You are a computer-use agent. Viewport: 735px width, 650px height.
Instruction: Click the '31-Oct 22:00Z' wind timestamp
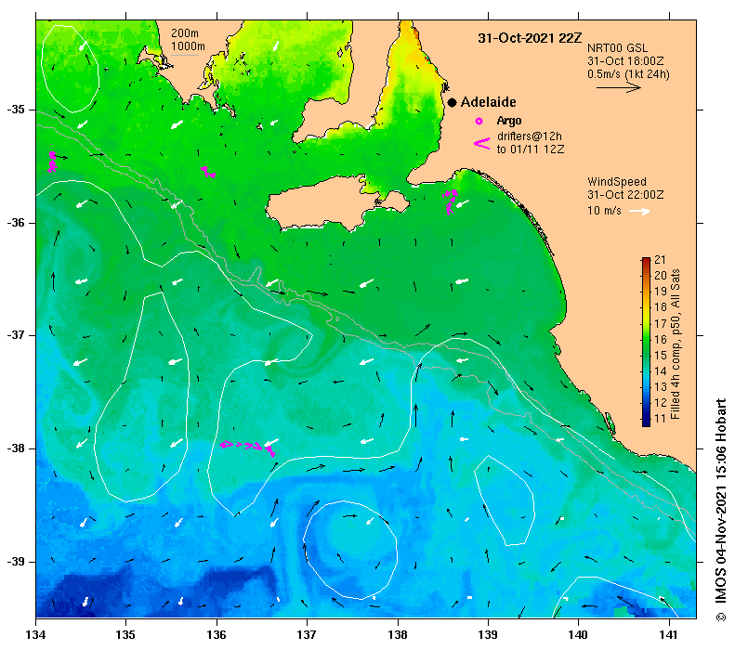pyautogui.click(x=625, y=195)
